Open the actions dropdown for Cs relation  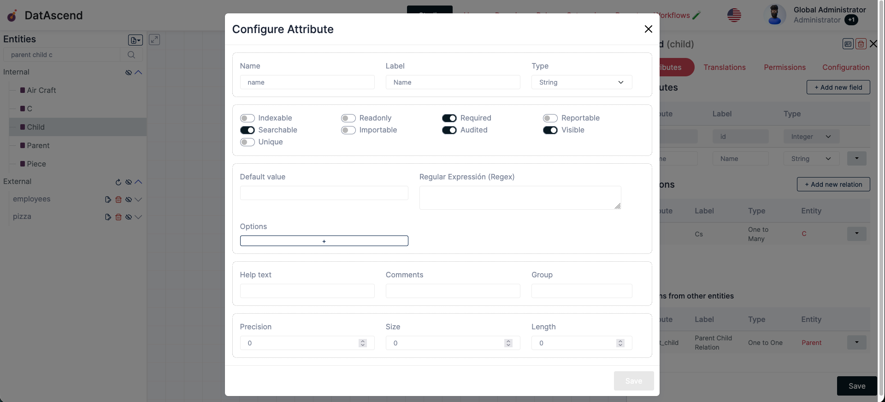coord(856,234)
